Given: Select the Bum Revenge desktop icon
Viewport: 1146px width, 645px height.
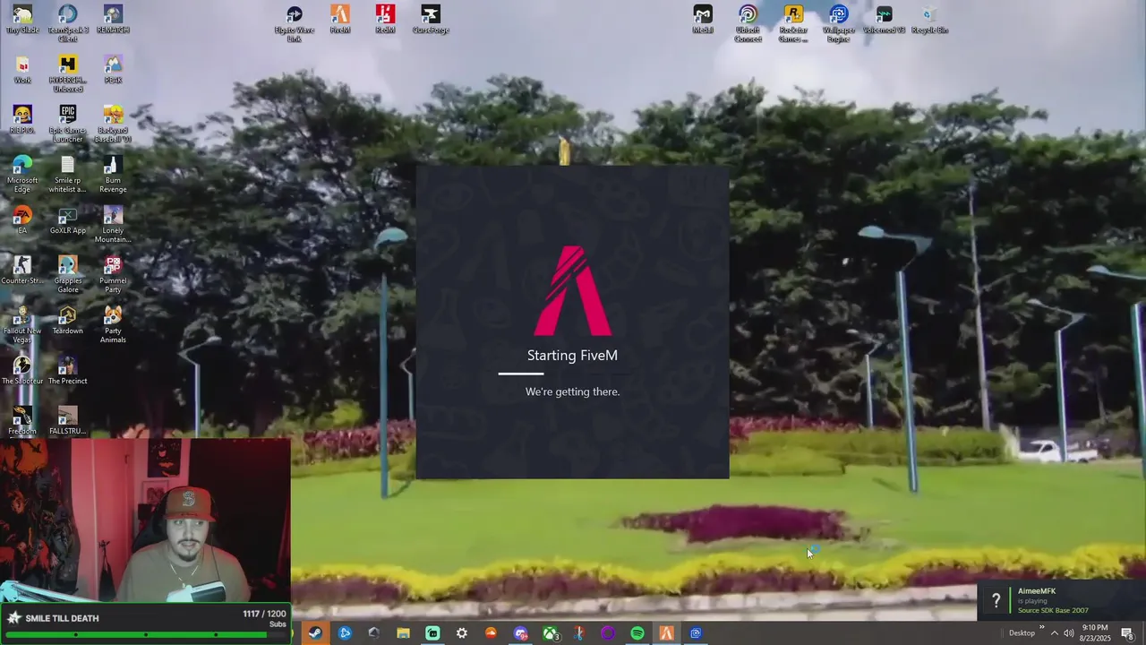Looking at the screenshot, I should (x=113, y=174).
